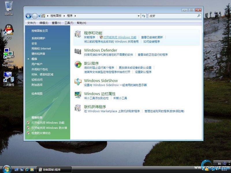Click the Programs and Features icon
231x173 pixels.
[78, 34]
